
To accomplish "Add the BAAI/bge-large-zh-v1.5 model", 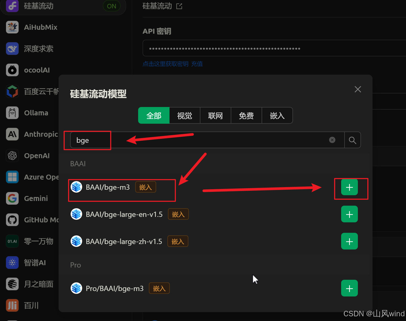I will (x=349, y=241).
